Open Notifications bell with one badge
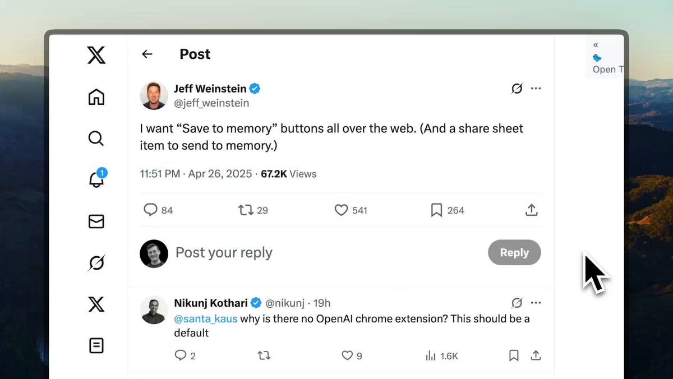This screenshot has height=379, width=673. click(96, 179)
